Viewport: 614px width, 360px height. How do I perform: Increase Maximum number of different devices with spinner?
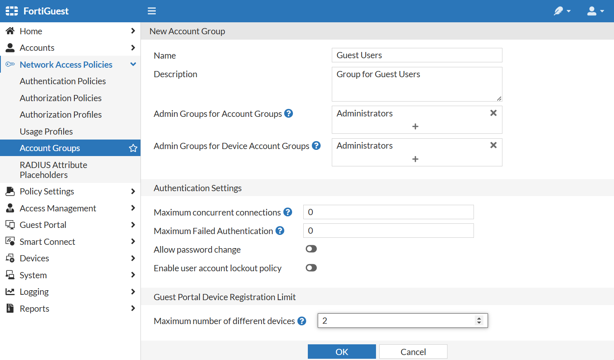coord(479,318)
